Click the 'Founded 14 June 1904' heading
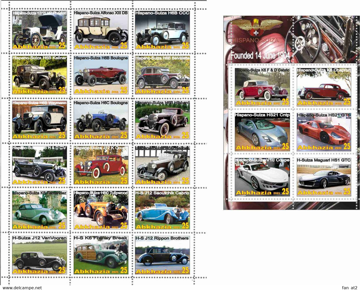Screen dimensions: 360x290 click(x=260, y=55)
